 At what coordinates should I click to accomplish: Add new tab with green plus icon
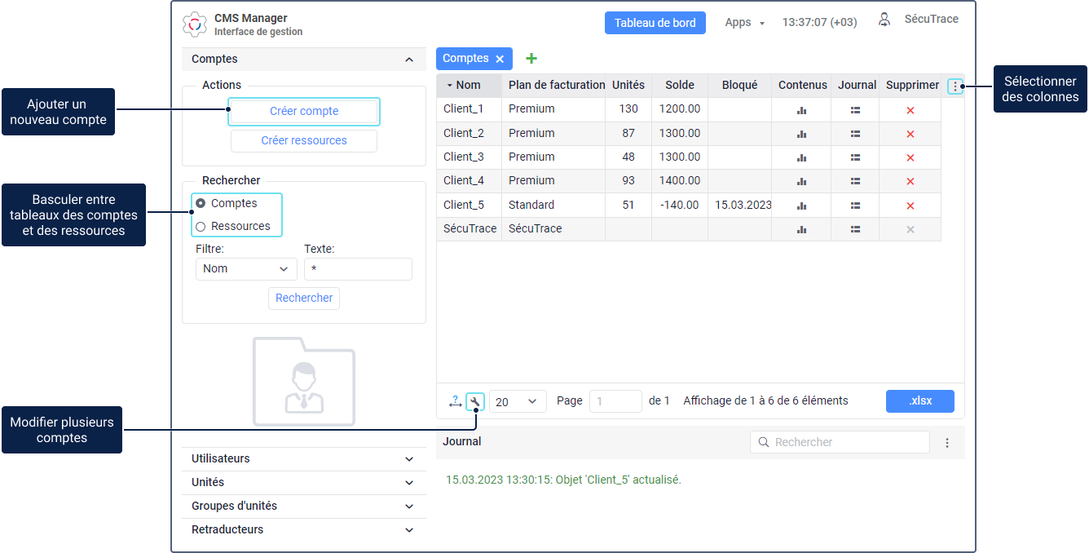pyautogui.click(x=531, y=59)
